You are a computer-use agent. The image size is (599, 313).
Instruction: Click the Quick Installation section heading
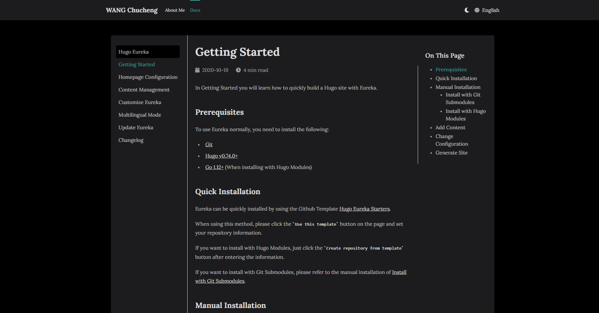(228, 192)
